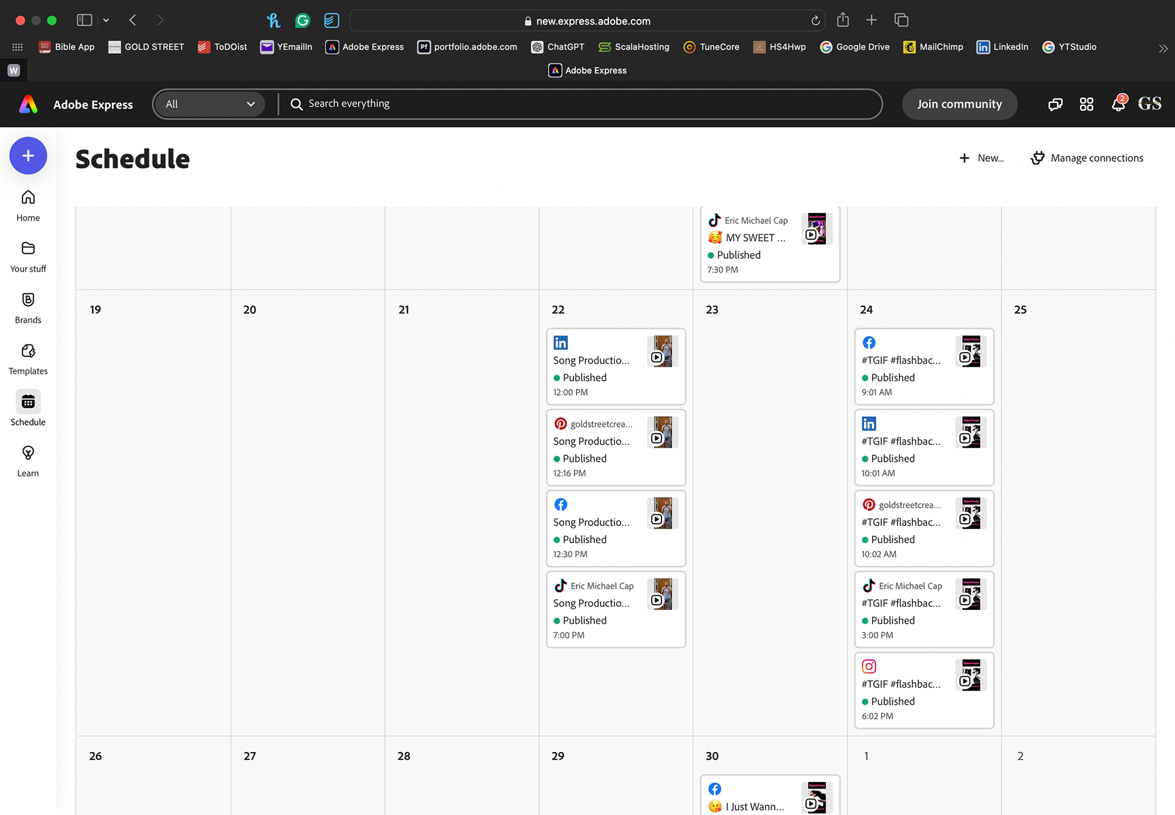
Task: Click Manage connections
Action: [x=1087, y=158]
